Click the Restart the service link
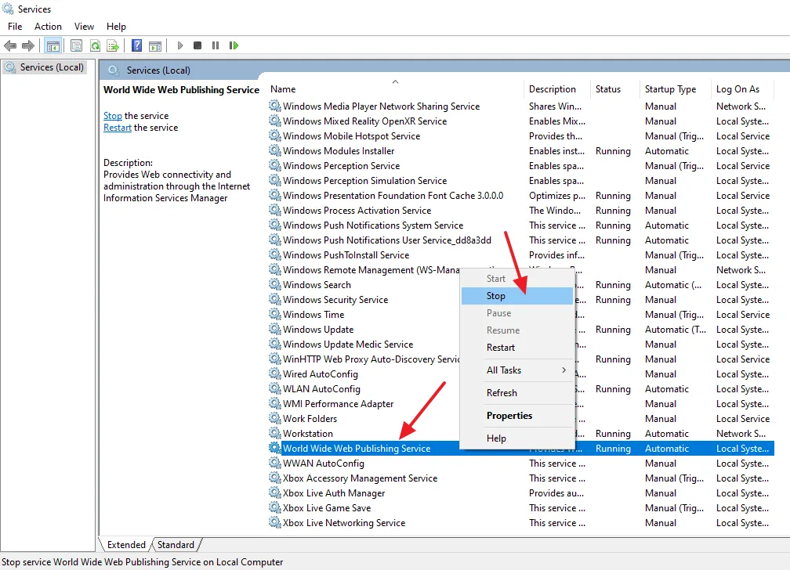790x570 pixels. point(118,128)
